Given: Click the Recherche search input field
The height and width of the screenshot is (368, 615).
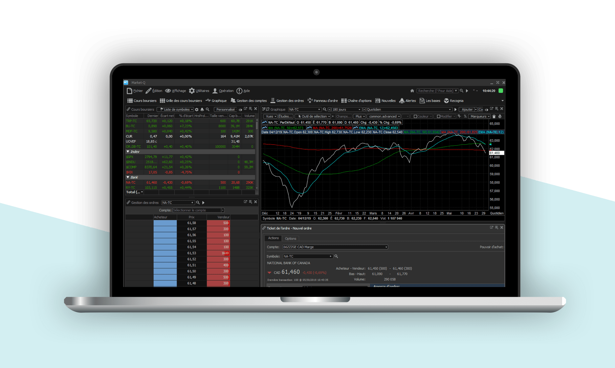Looking at the screenshot, I should click(x=435, y=91).
